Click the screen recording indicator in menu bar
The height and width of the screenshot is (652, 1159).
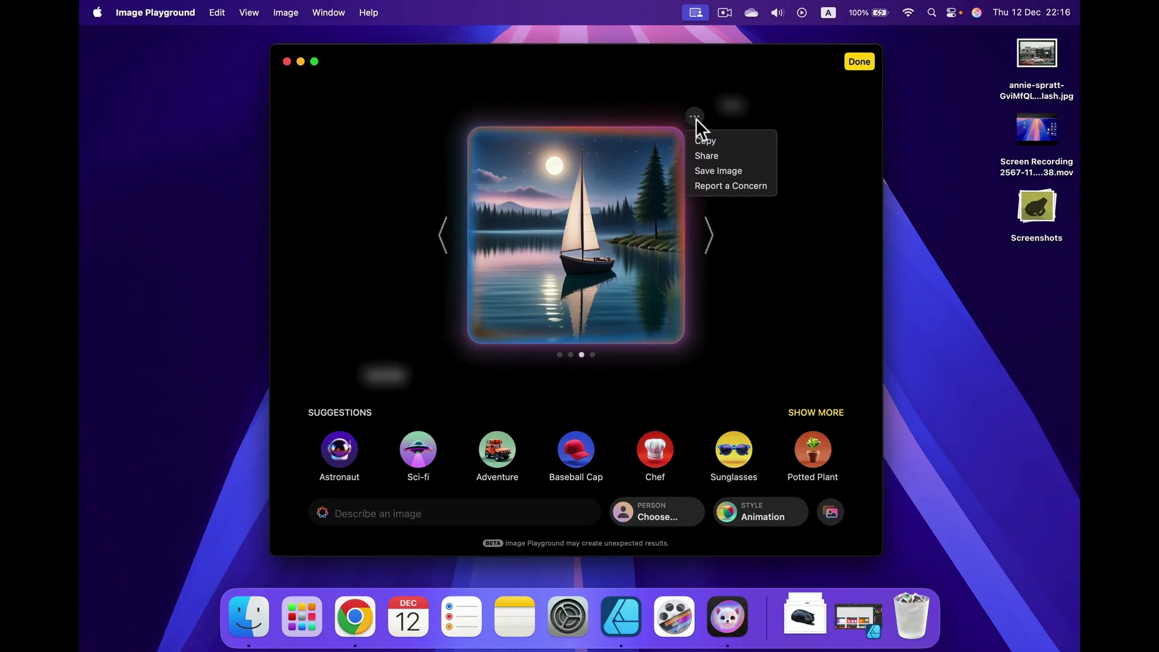tap(695, 12)
